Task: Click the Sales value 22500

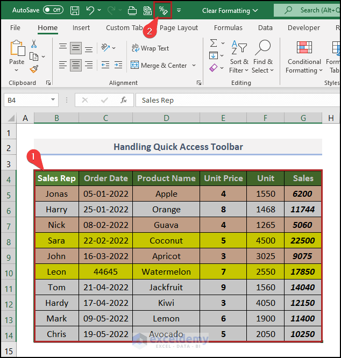Action: [303, 240]
